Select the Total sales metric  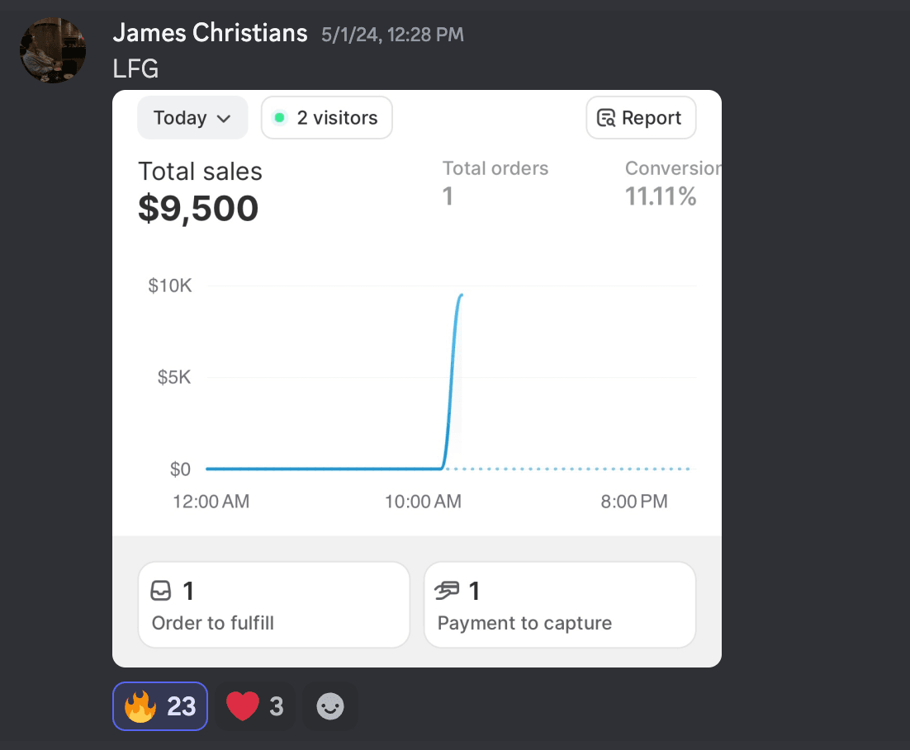[x=200, y=191]
